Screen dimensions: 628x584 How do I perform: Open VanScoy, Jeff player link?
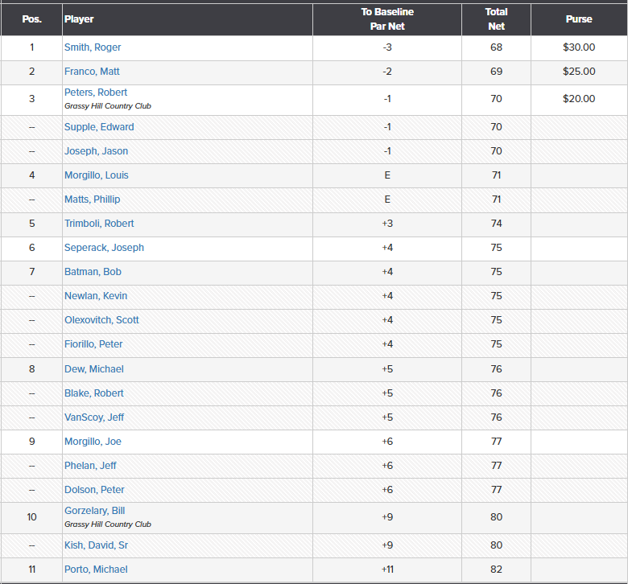pyautogui.click(x=94, y=417)
